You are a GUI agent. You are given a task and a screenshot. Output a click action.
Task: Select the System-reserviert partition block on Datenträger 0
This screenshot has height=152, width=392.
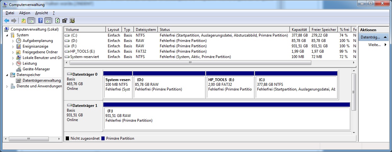pos(118,85)
